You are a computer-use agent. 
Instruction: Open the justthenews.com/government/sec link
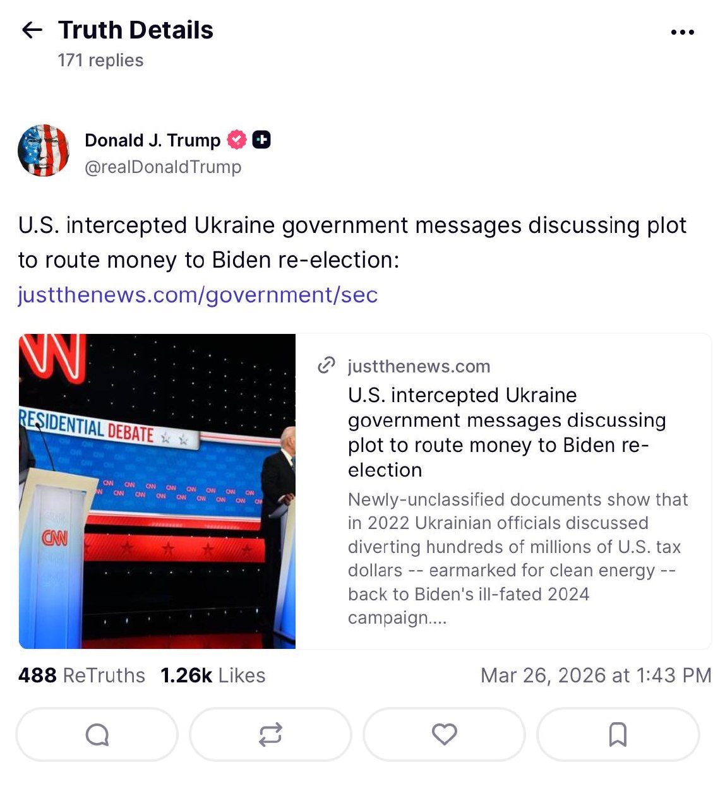[198, 295]
